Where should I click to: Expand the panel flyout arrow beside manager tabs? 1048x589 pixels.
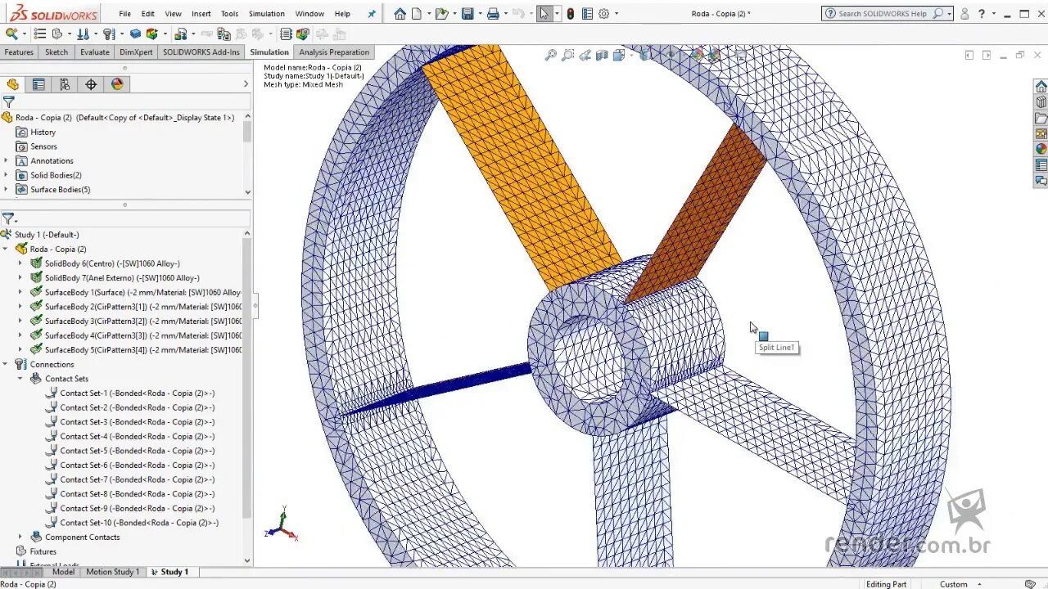pyautogui.click(x=246, y=84)
